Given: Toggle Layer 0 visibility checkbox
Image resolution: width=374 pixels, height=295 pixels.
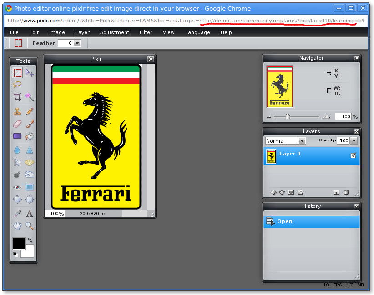Looking at the screenshot, I should click(x=354, y=155).
